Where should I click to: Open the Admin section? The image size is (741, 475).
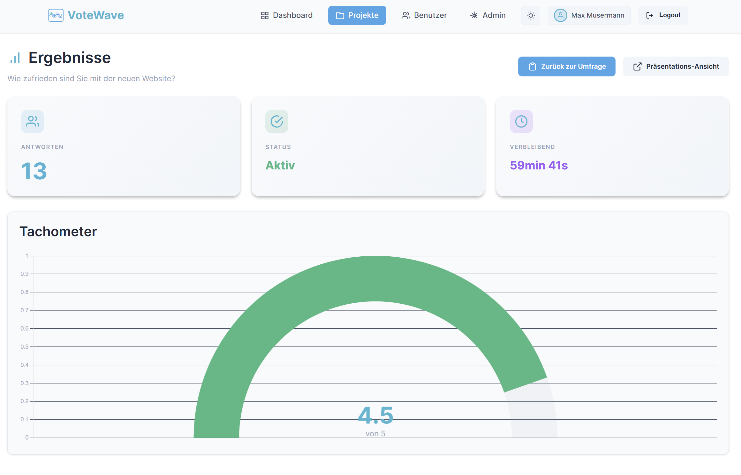tap(488, 15)
